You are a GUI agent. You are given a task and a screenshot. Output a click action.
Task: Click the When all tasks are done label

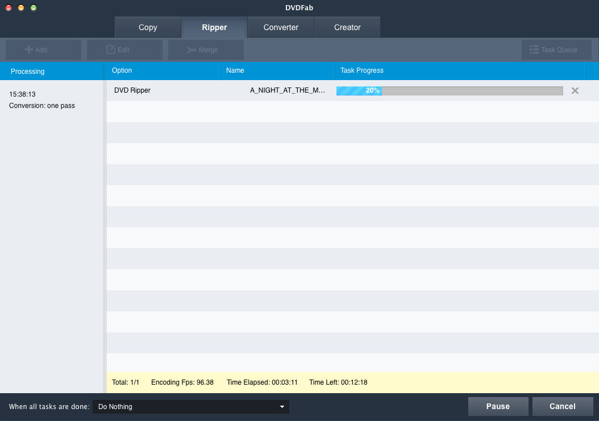[x=49, y=406]
